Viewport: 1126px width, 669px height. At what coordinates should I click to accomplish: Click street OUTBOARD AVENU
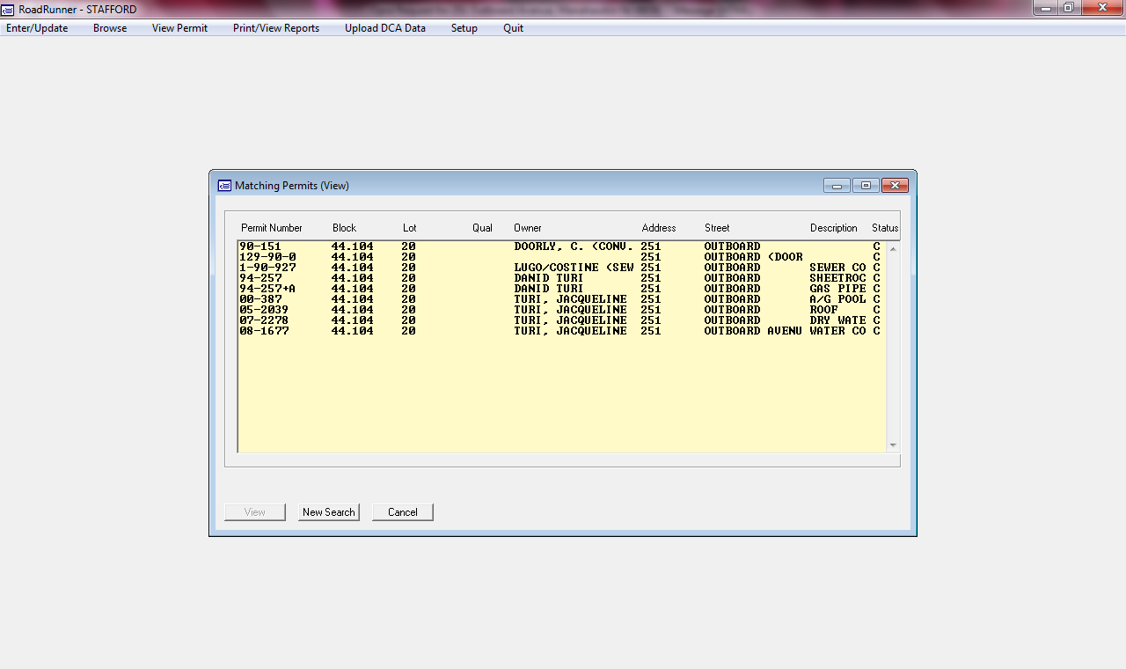(753, 331)
